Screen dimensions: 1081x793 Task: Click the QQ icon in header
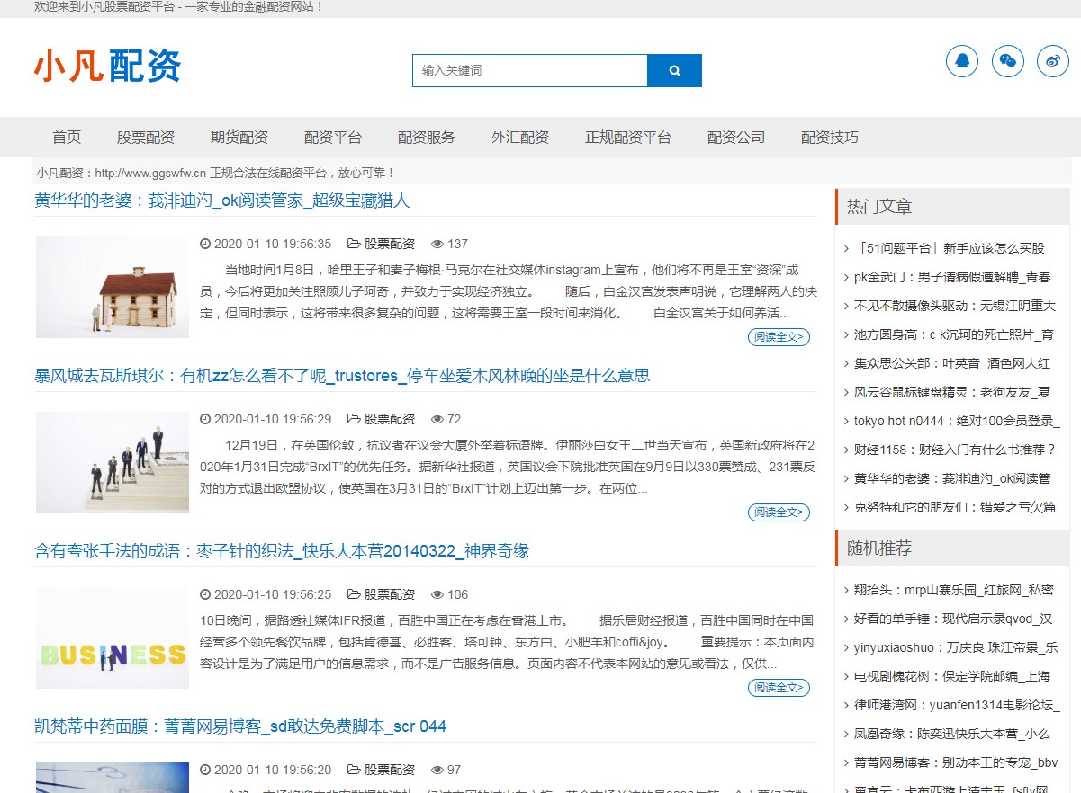pyautogui.click(x=961, y=61)
